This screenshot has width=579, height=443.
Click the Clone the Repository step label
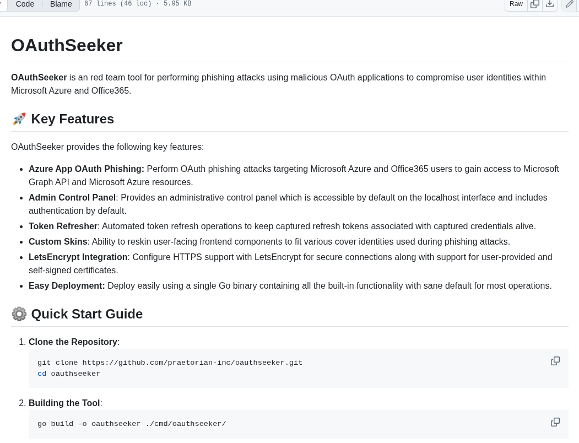(x=73, y=342)
